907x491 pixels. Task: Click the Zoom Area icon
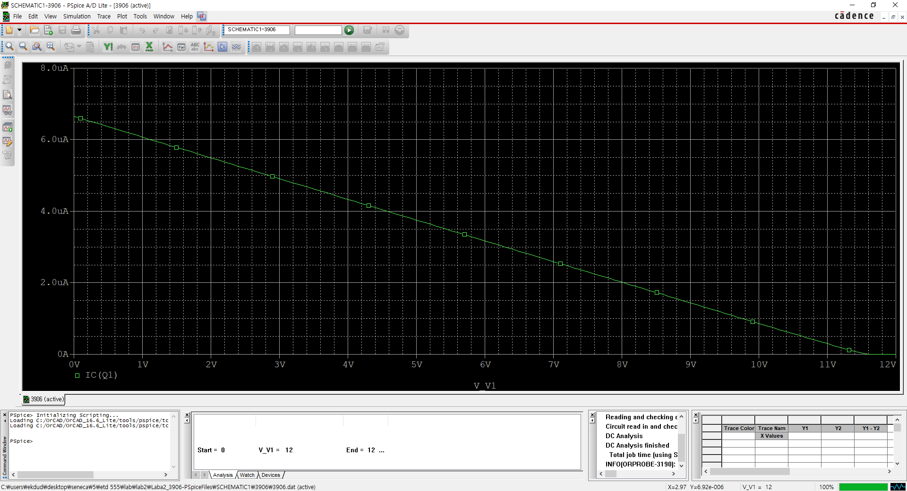[37, 47]
